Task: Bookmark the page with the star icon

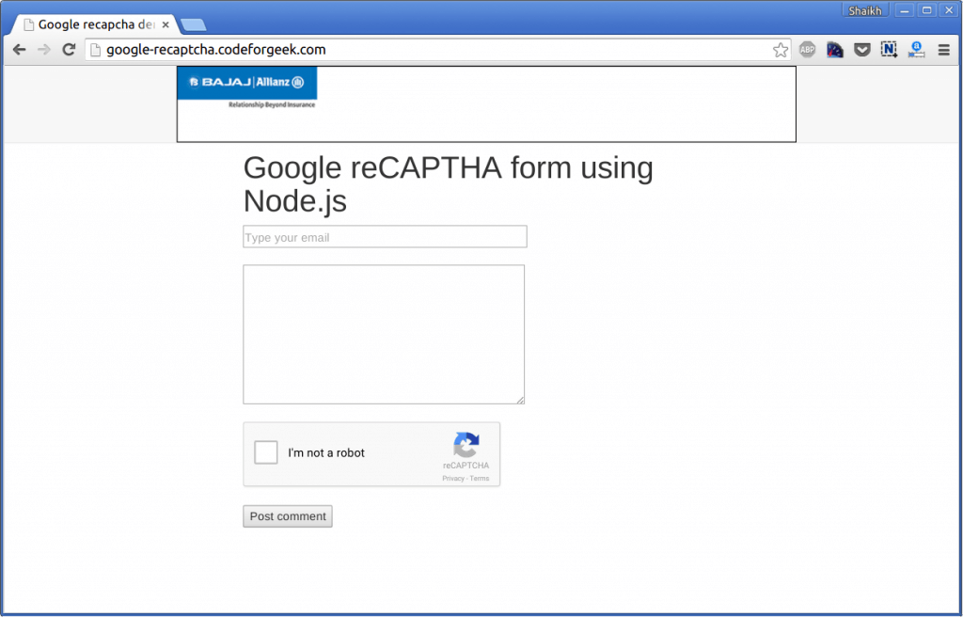Action: (x=781, y=49)
